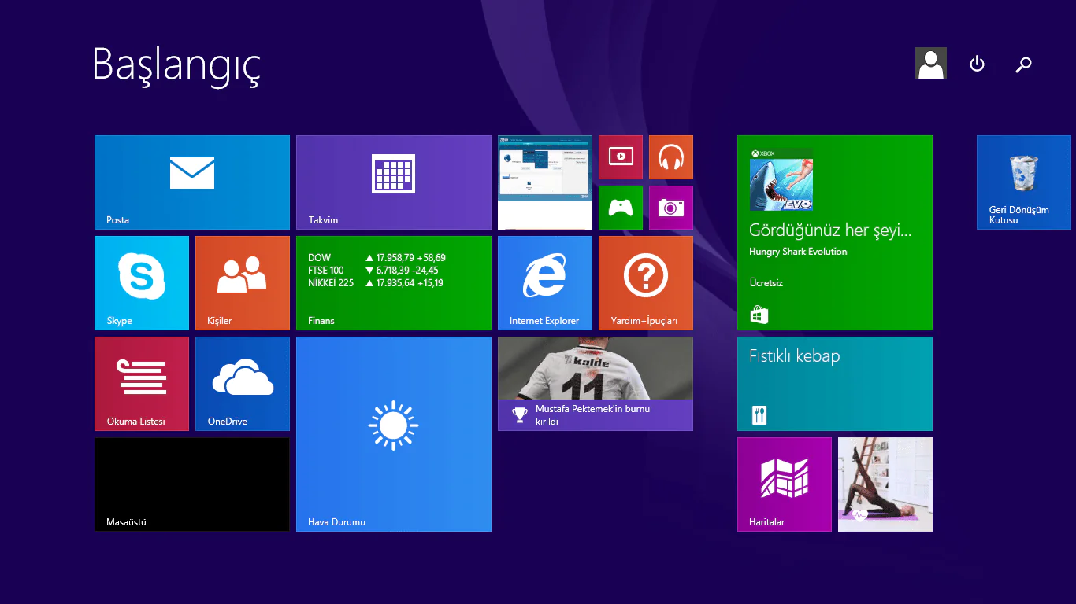This screenshot has height=604, width=1076.
Task: Open the music app with headphones icon
Action: point(670,157)
